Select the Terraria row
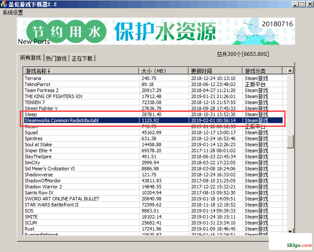Screen dimensions: 314x252 [x=153, y=78]
